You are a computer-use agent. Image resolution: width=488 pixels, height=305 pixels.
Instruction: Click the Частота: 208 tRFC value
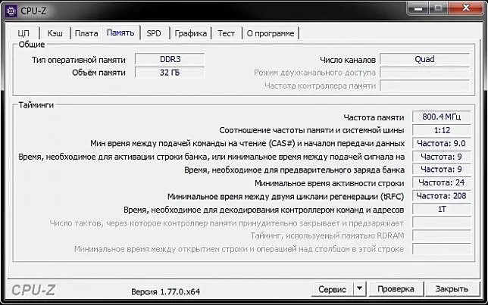[x=442, y=196]
